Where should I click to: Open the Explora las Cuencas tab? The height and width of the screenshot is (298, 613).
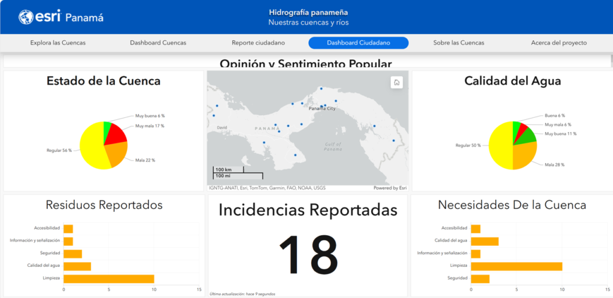click(58, 43)
